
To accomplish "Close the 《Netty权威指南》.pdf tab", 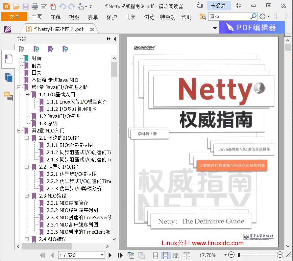I will tap(92, 29).
